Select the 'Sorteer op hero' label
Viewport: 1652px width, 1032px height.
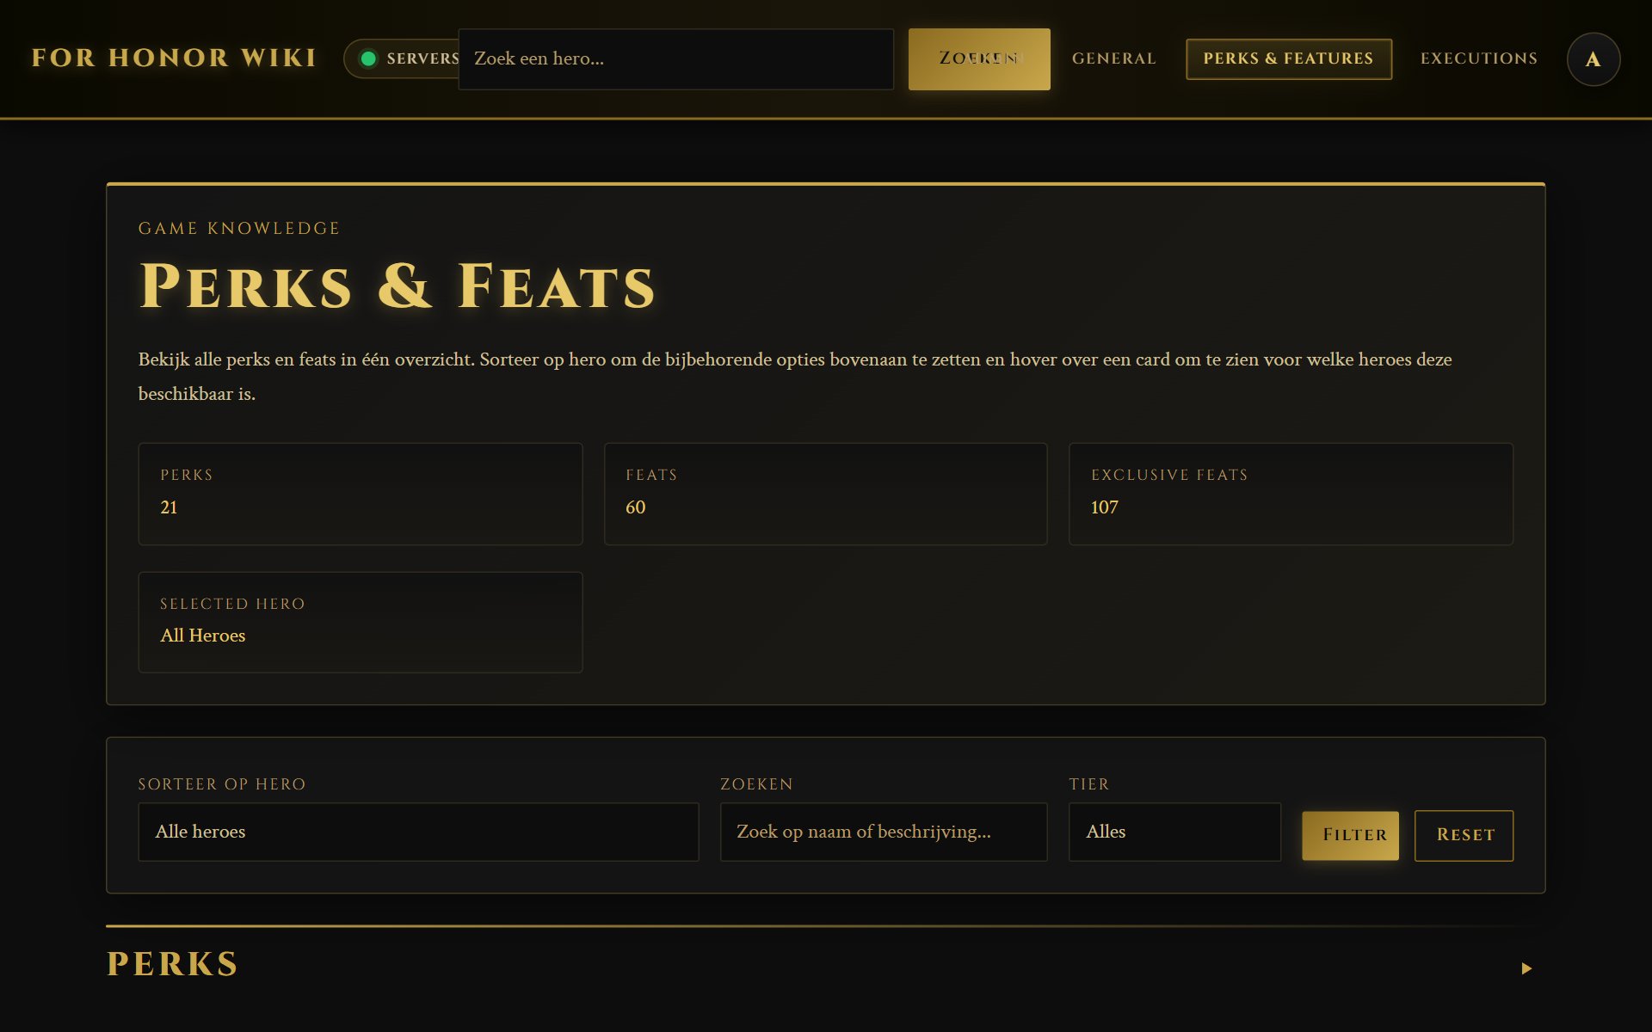tap(222, 784)
